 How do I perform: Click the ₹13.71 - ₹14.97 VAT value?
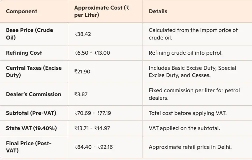pyautogui.click(x=92, y=128)
